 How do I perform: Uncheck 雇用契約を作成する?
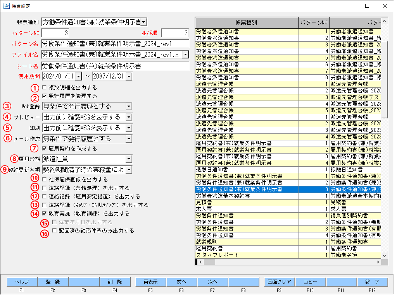[44, 148]
